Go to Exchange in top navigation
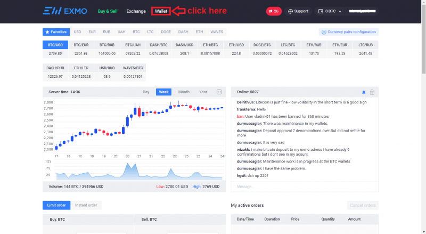This screenshot has width=426, height=234. tap(136, 11)
